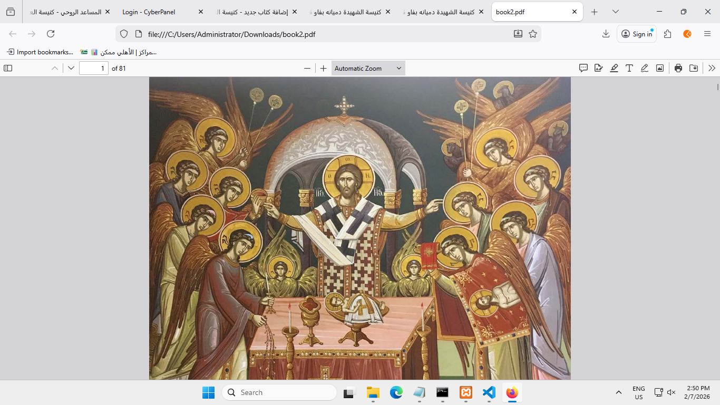Open the list all tabs dropdown
This screenshot has width=720, height=405.
click(615, 12)
